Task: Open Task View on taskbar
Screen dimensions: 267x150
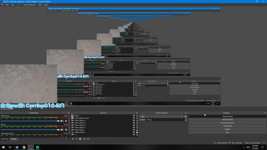Action: click(x=10, y=147)
